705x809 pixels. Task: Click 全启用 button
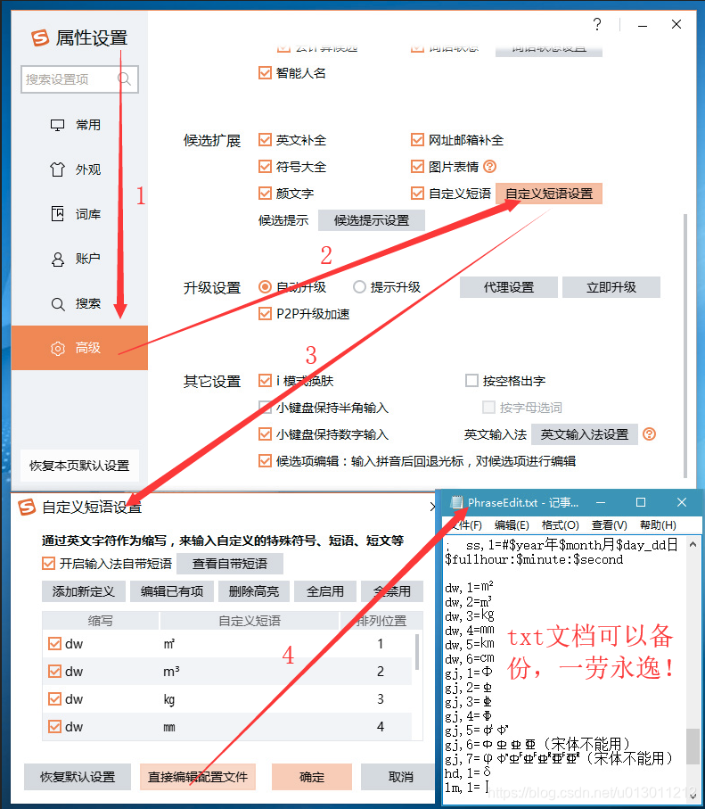tap(325, 591)
